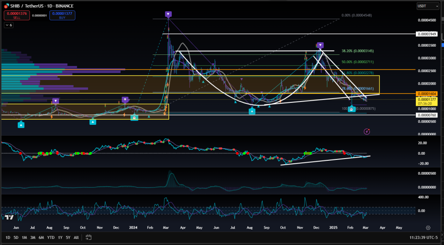Click the 2025 label on the time axis
The width and height of the screenshot is (444, 245).
click(333, 227)
